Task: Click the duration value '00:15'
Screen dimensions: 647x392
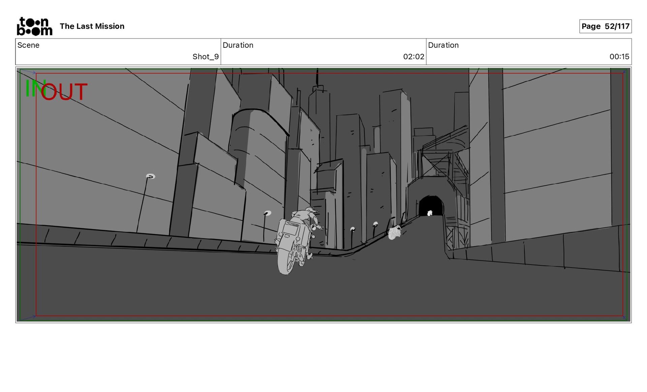Action: 619,56
